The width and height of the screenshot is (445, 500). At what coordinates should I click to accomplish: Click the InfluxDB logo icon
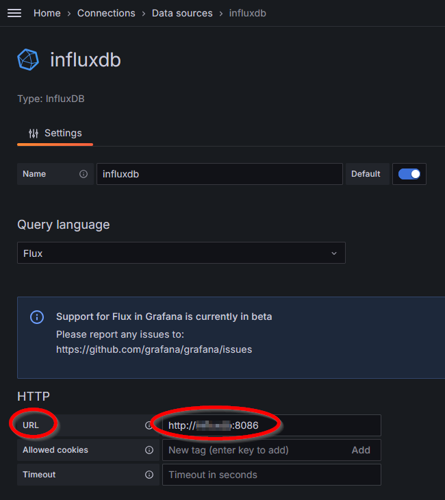click(28, 60)
